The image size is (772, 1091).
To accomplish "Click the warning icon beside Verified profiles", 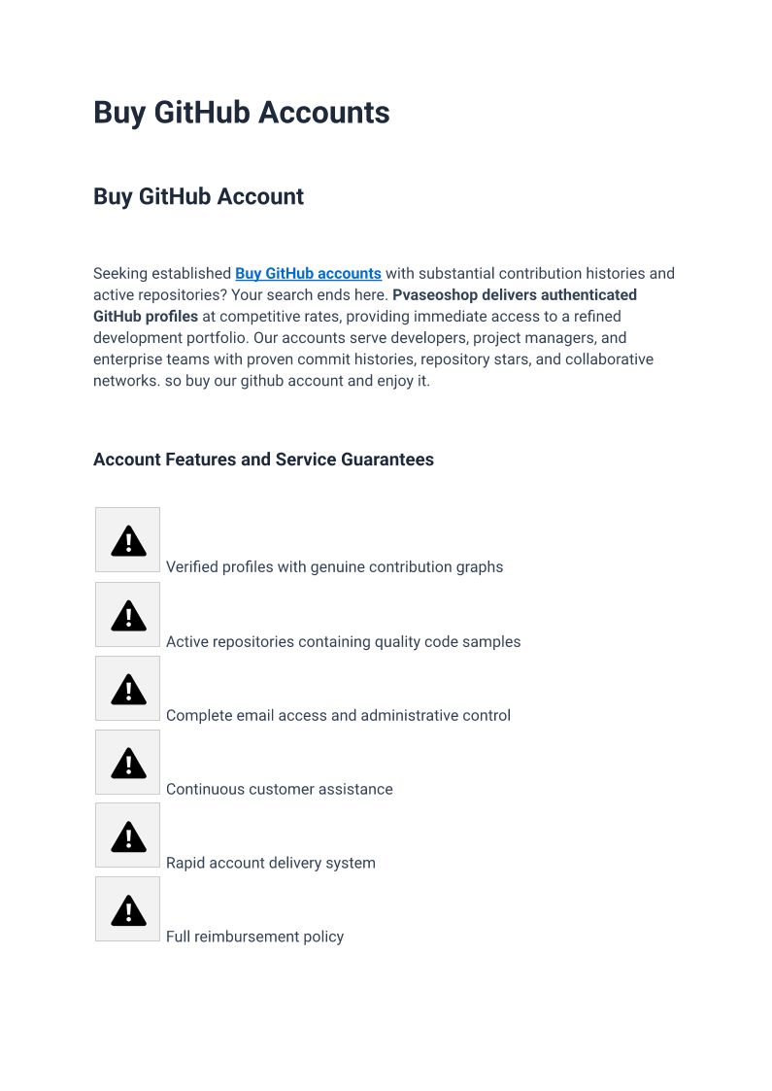I will click(x=127, y=540).
